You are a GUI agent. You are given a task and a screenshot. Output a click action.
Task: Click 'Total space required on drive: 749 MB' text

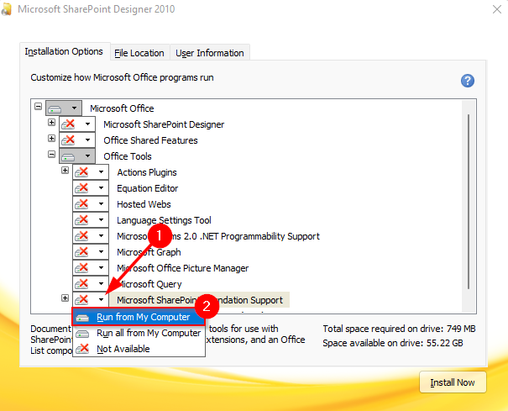(x=399, y=329)
